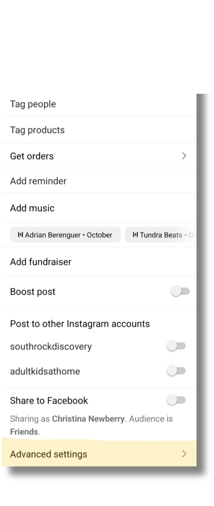Choose the Add reminder option
214x506 pixels.
click(38, 181)
